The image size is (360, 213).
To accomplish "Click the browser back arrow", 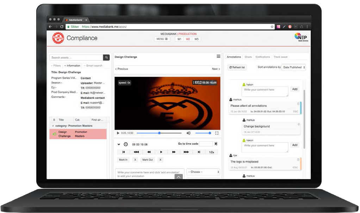I will coord(50,27).
